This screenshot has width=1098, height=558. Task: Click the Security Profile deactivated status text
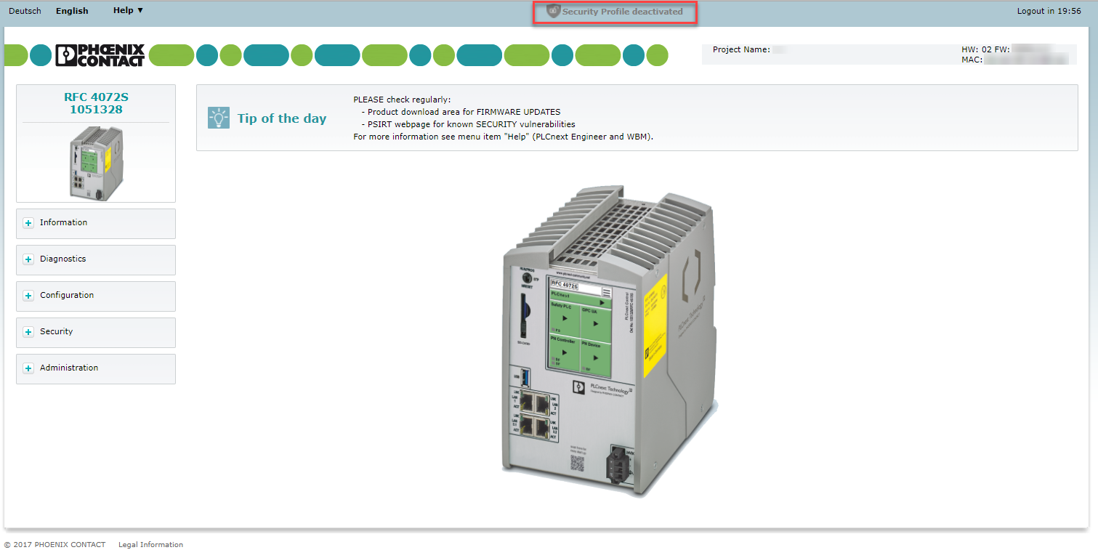622,12
